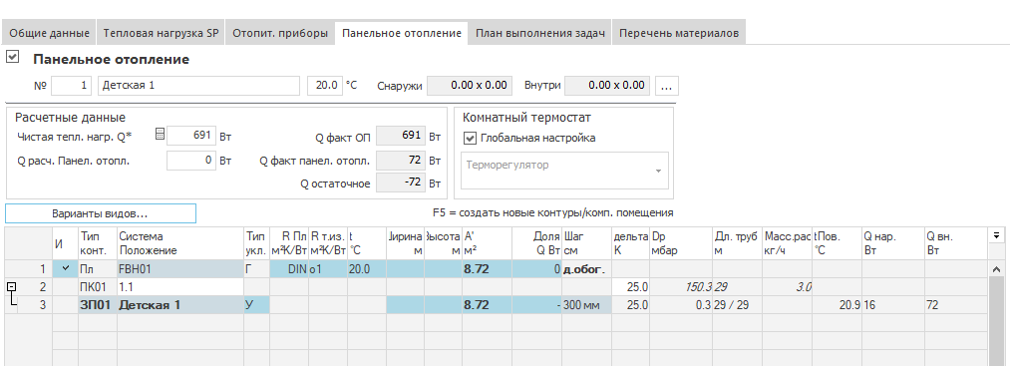Viewport: 1010px width, 366px height.
Task: Click the 72 Q вн. cell in row 3
Action: tap(956, 305)
